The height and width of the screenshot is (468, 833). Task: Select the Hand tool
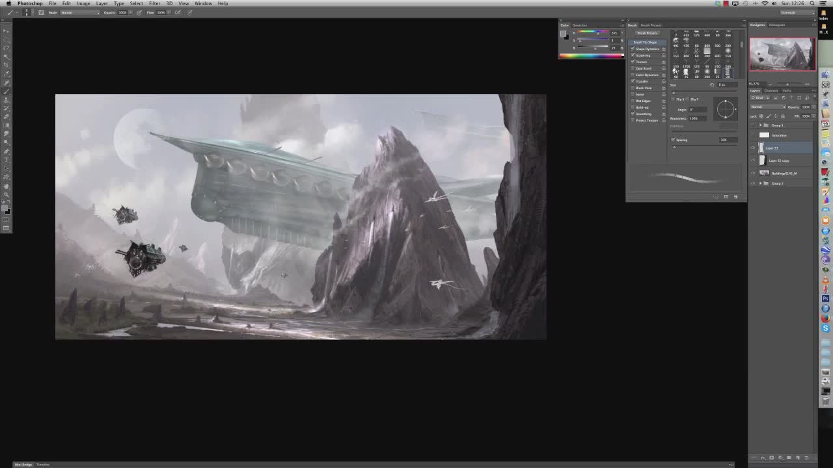[x=7, y=185]
